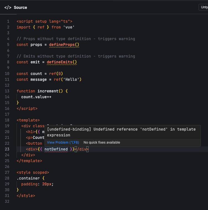Click the function increment() declaration
The image size is (208, 210).
click(x=42, y=91)
